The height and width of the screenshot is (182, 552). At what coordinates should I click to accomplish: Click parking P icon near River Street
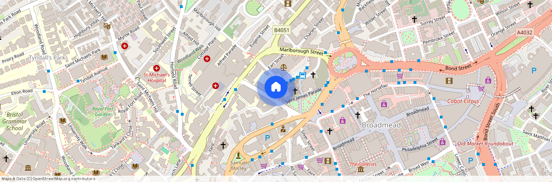point(534,71)
